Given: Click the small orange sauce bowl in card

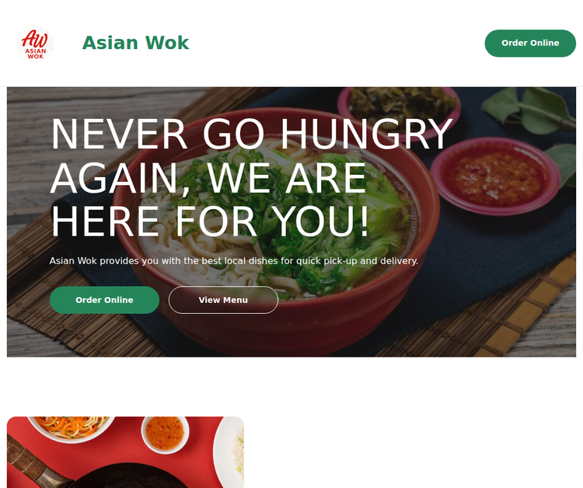Looking at the screenshot, I should [x=166, y=434].
